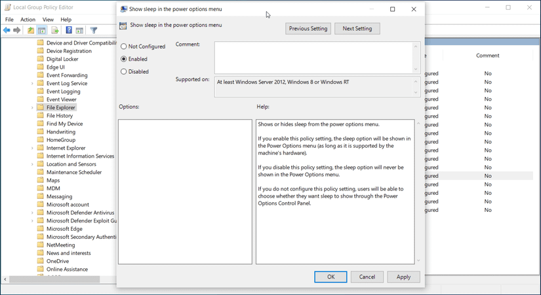Click the blue Back arrow in toolbar
541x295 pixels.
(7, 30)
